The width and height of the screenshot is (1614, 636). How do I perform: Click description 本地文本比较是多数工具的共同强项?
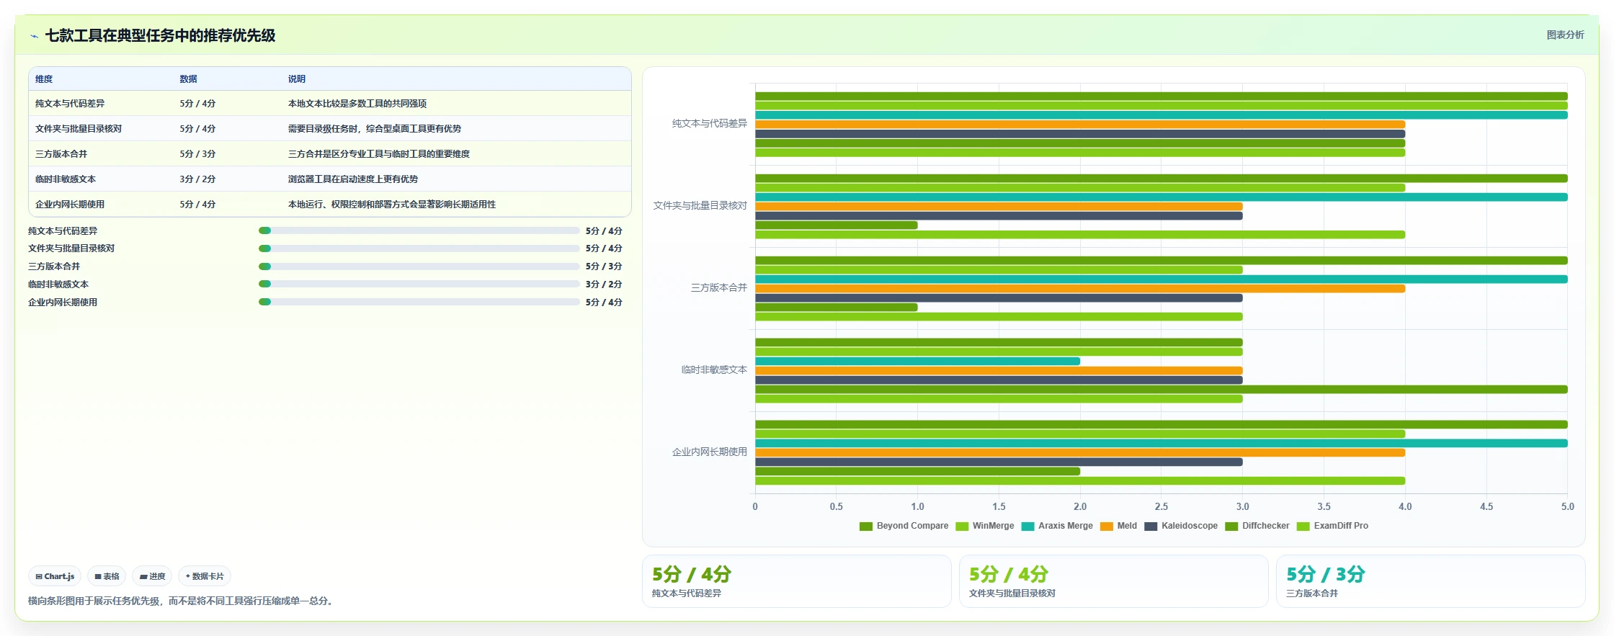357,104
